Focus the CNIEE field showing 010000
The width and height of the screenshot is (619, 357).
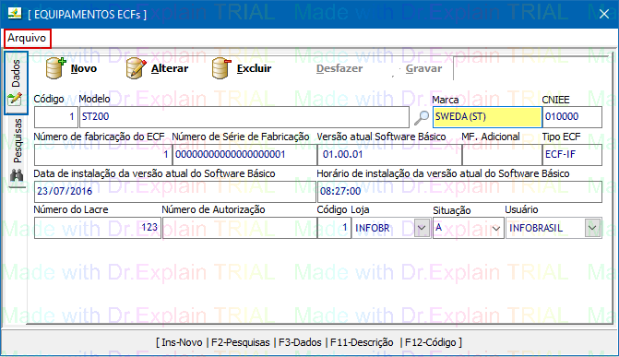point(572,117)
